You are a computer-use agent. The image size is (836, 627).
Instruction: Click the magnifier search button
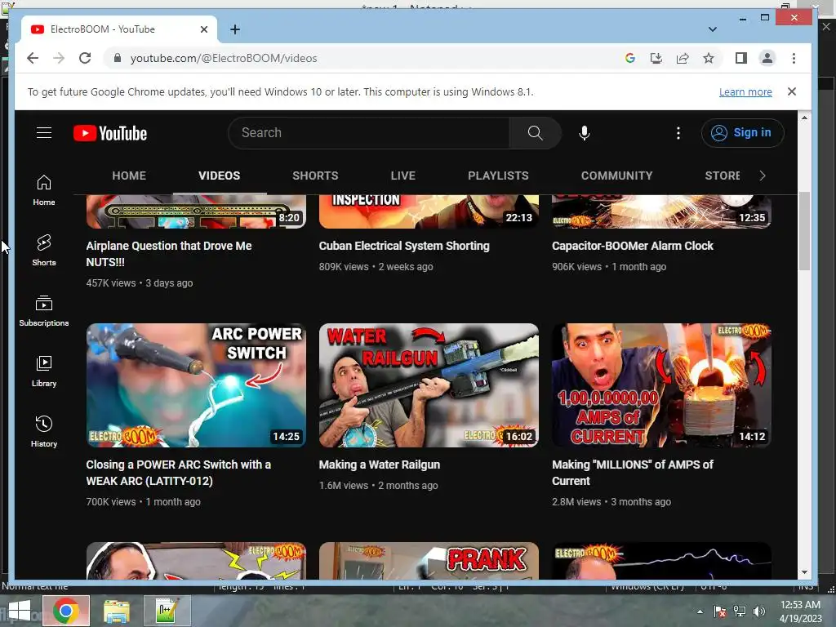tap(535, 133)
